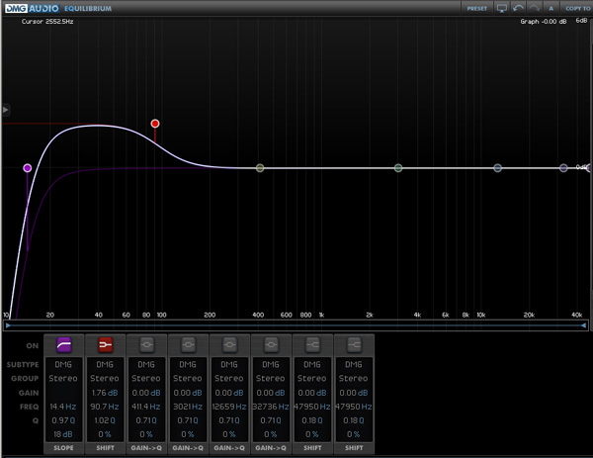Enable band 8 shelf filter icon
Image resolution: width=593 pixels, height=458 pixels.
tap(354, 345)
